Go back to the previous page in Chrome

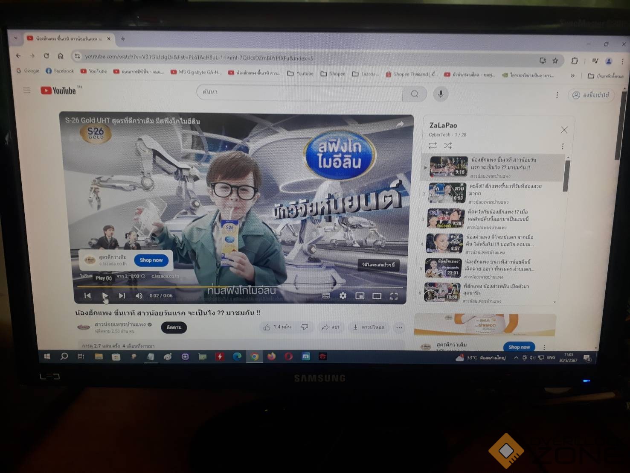point(18,55)
